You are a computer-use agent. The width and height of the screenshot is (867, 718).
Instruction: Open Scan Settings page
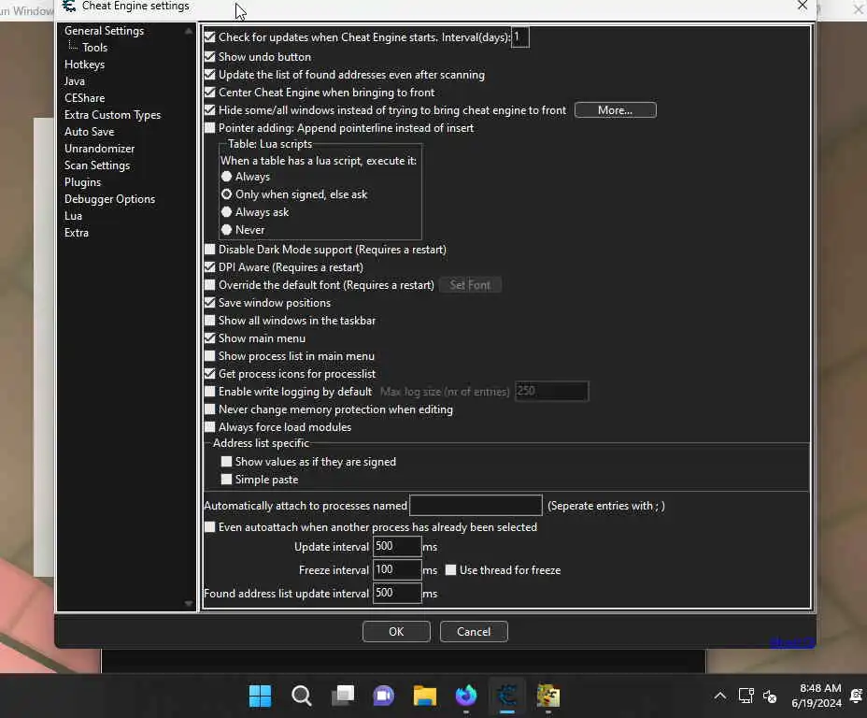97,165
